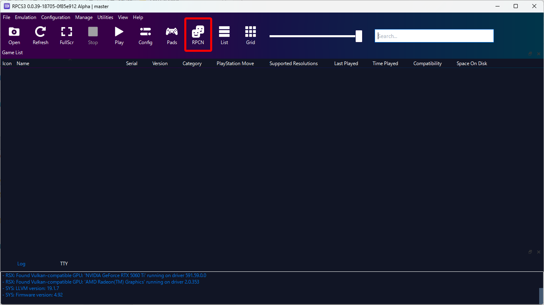
Task: Sort games by the Category column
Action: [192, 64]
